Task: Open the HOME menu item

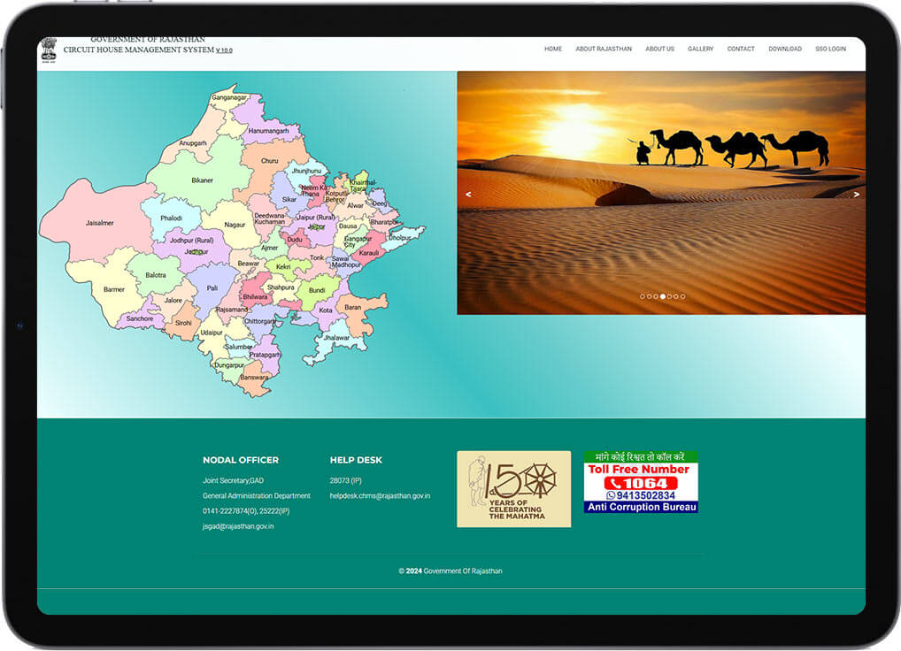Action: 553,50
